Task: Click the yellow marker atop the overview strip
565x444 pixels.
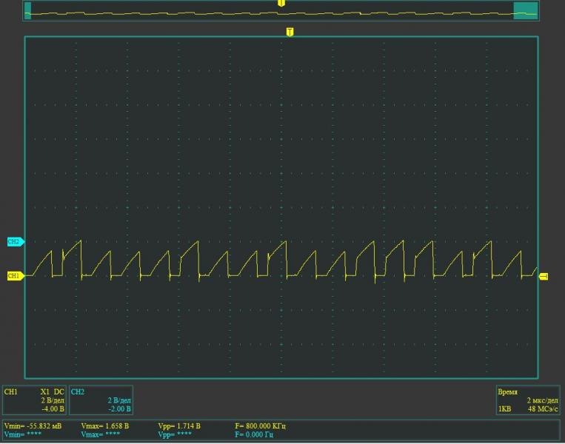Action: tap(281, 3)
